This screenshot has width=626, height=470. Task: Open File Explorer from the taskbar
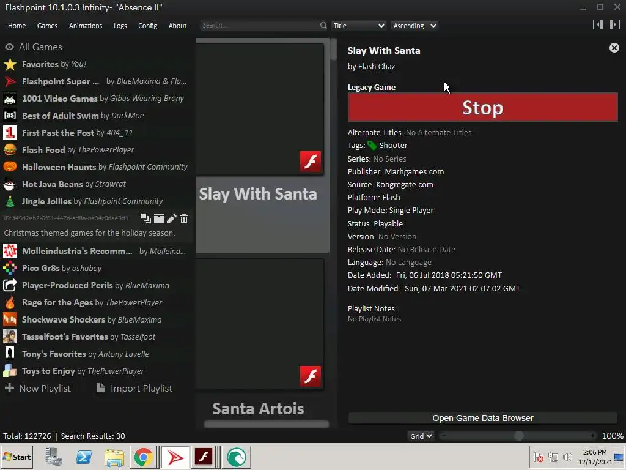pos(114,457)
